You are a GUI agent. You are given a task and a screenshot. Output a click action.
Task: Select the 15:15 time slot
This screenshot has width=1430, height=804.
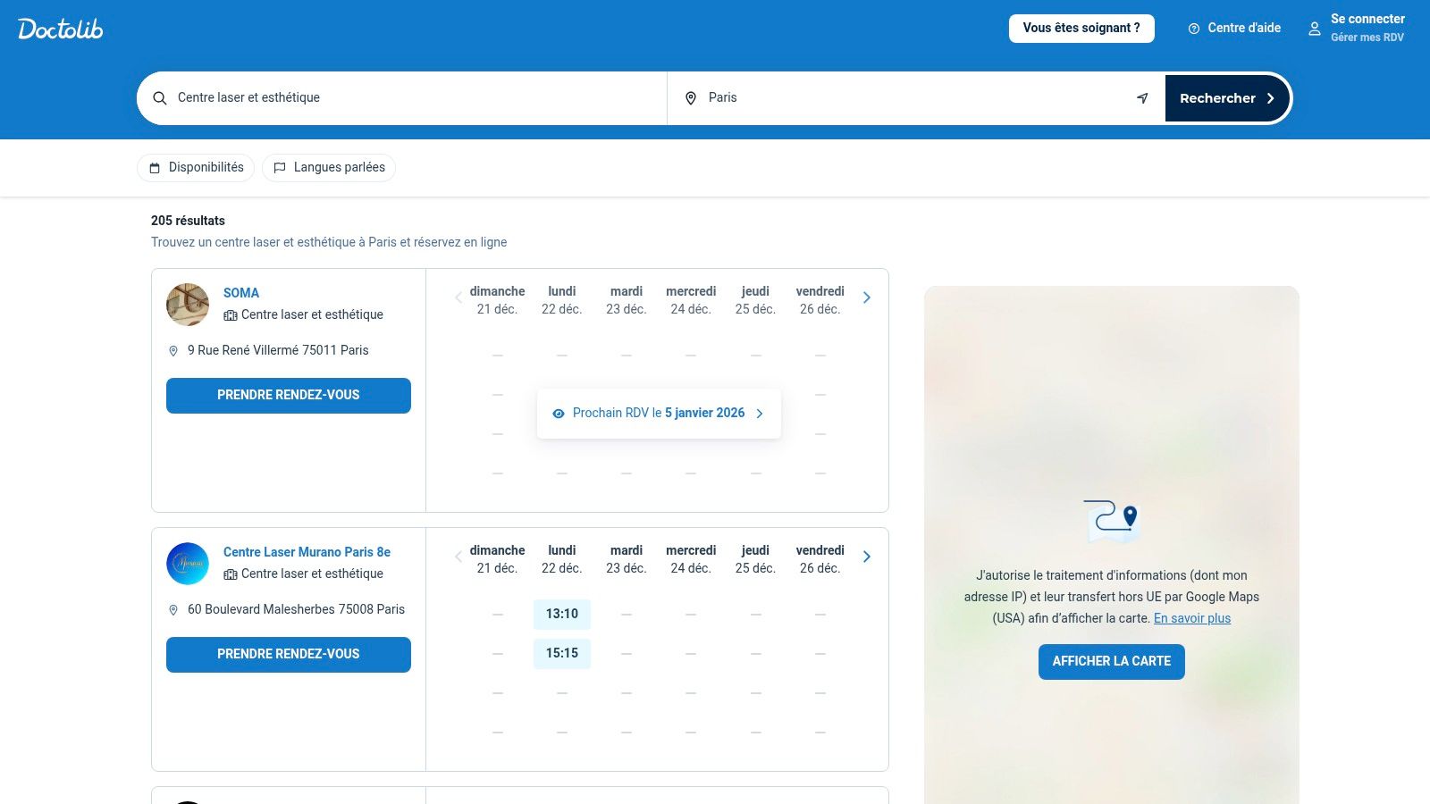tap(562, 653)
